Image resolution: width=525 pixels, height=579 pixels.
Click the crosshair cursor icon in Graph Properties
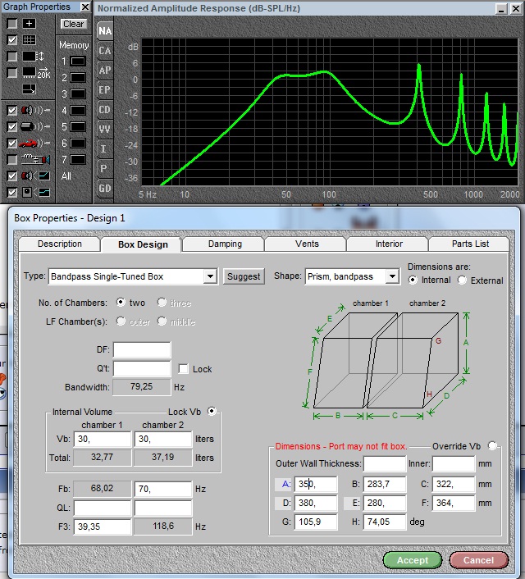(30, 24)
